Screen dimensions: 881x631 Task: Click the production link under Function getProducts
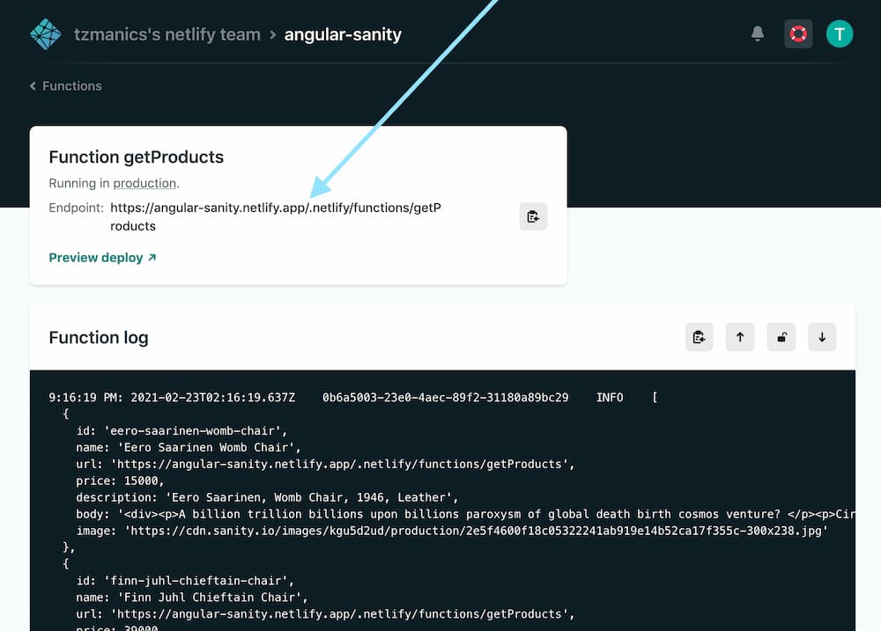[x=144, y=183]
